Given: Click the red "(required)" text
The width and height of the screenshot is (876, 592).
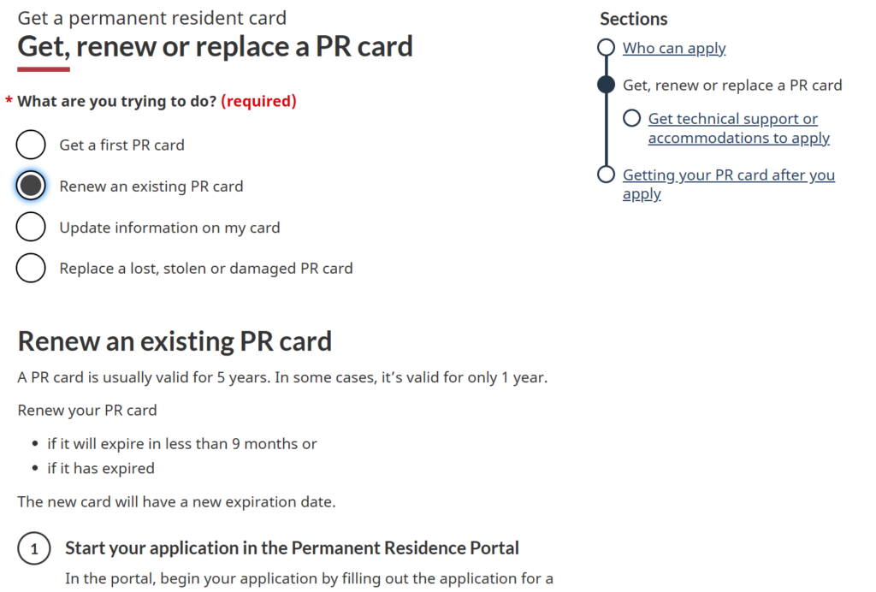Looking at the screenshot, I should (258, 101).
